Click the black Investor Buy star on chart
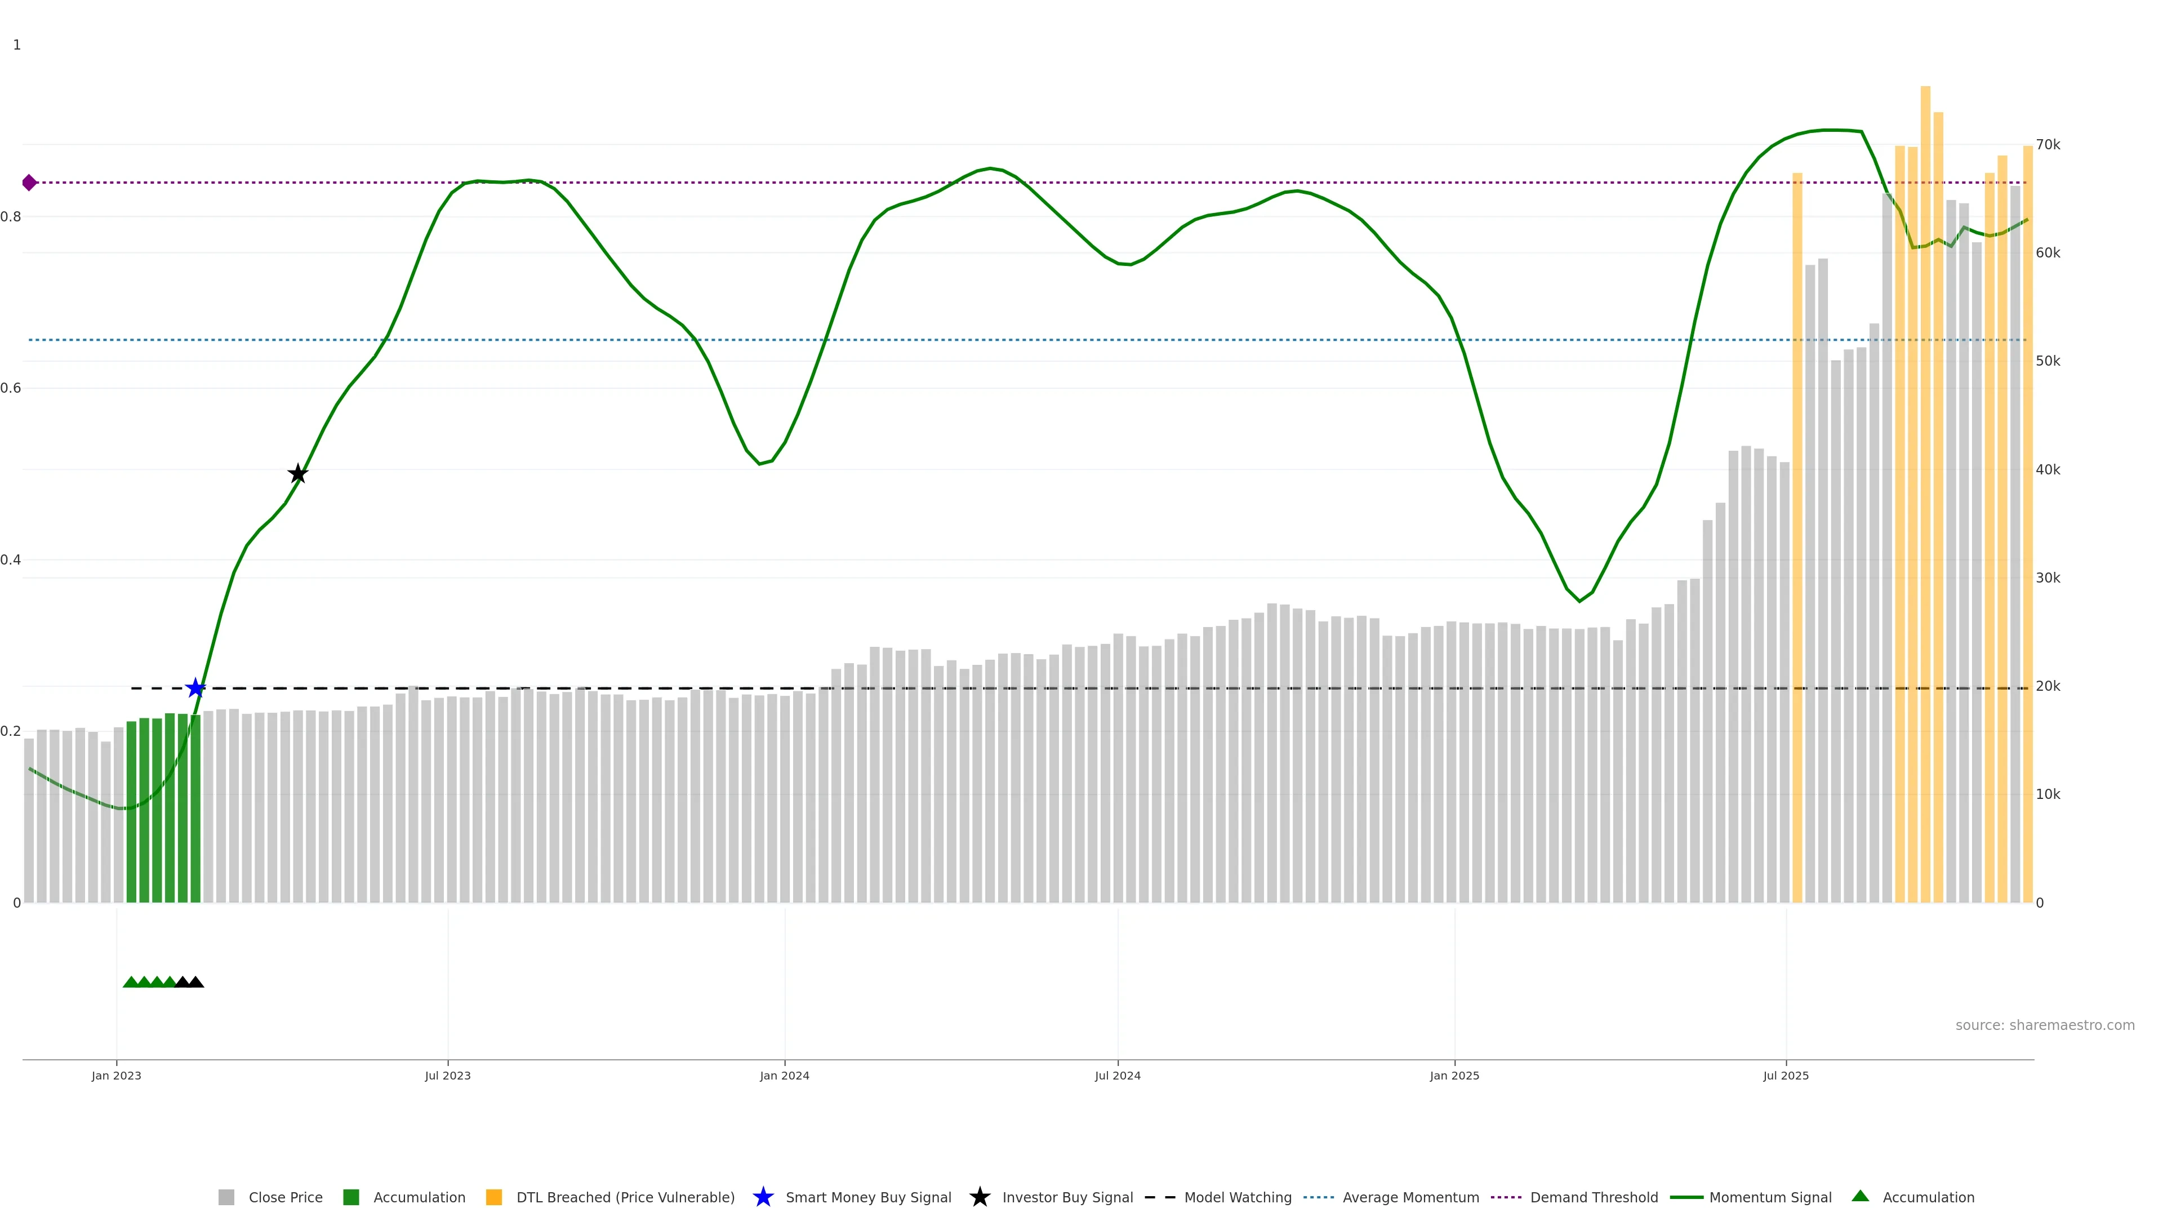 click(298, 474)
